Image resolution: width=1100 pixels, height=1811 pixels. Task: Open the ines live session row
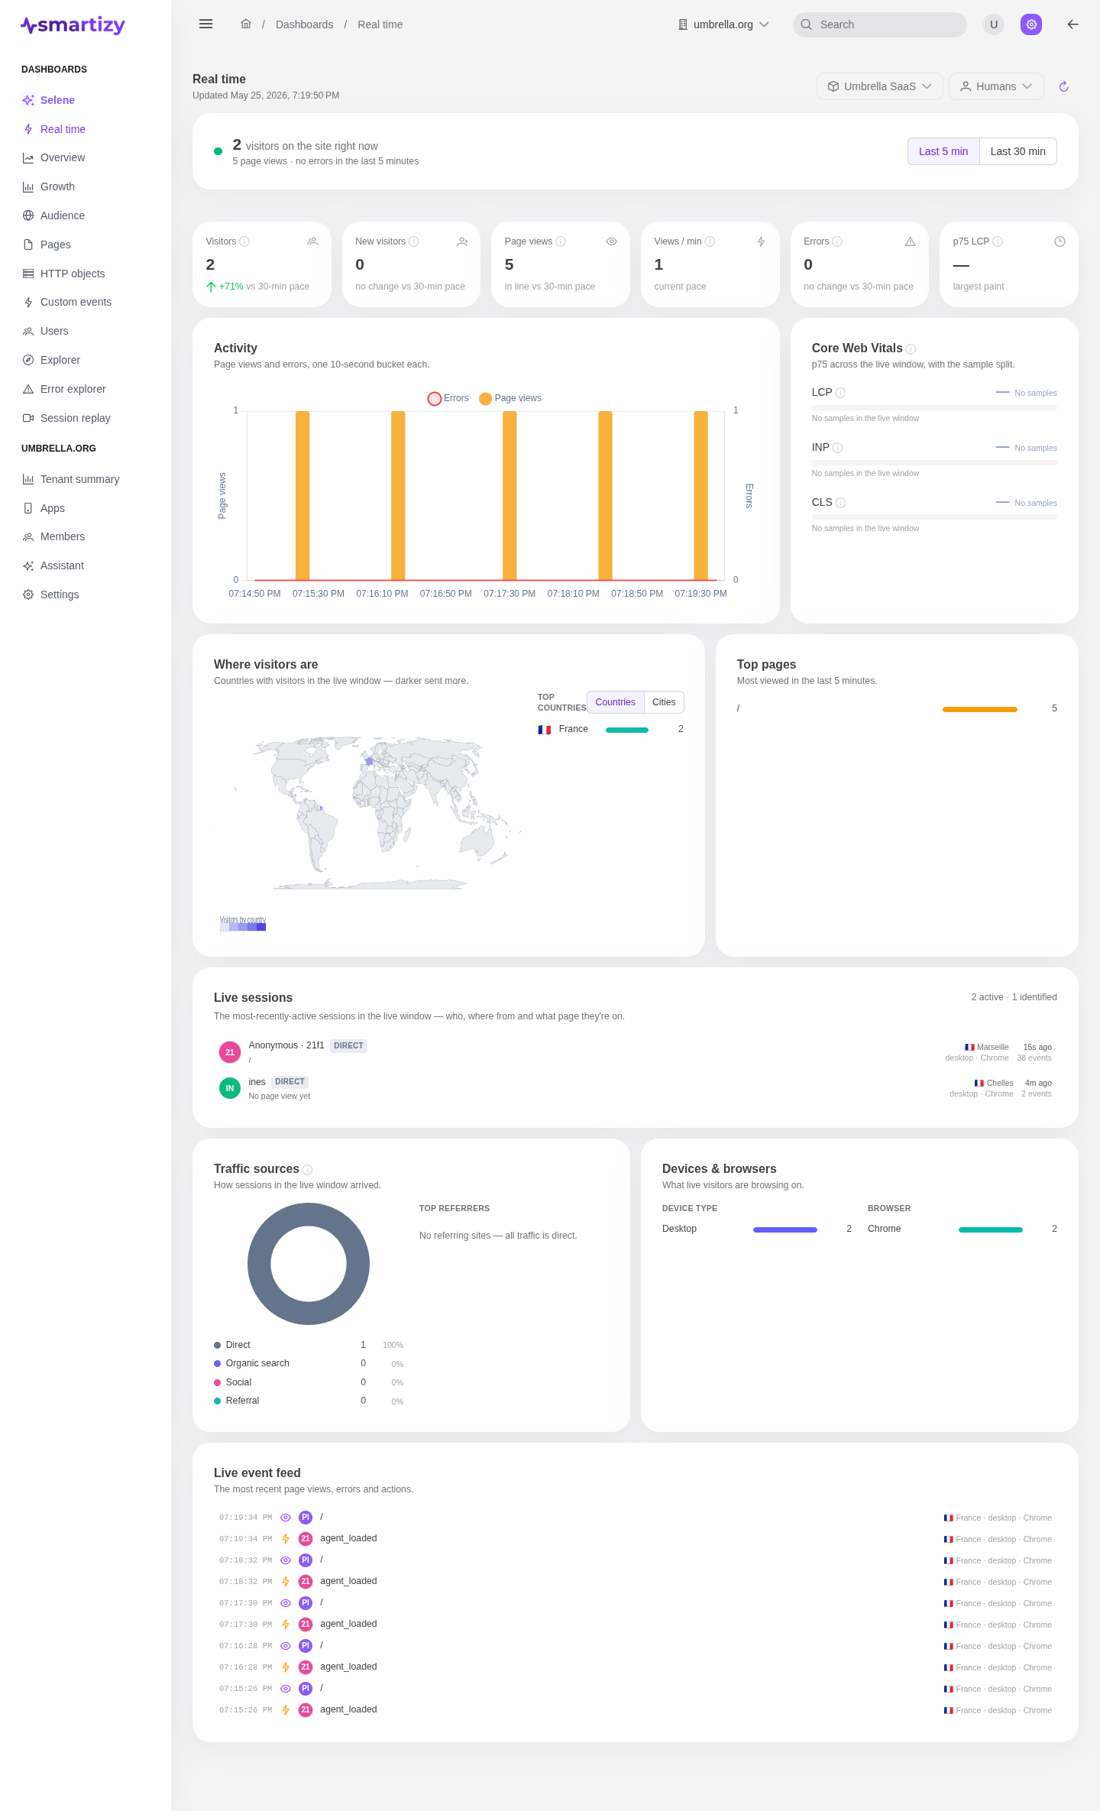[636, 1088]
